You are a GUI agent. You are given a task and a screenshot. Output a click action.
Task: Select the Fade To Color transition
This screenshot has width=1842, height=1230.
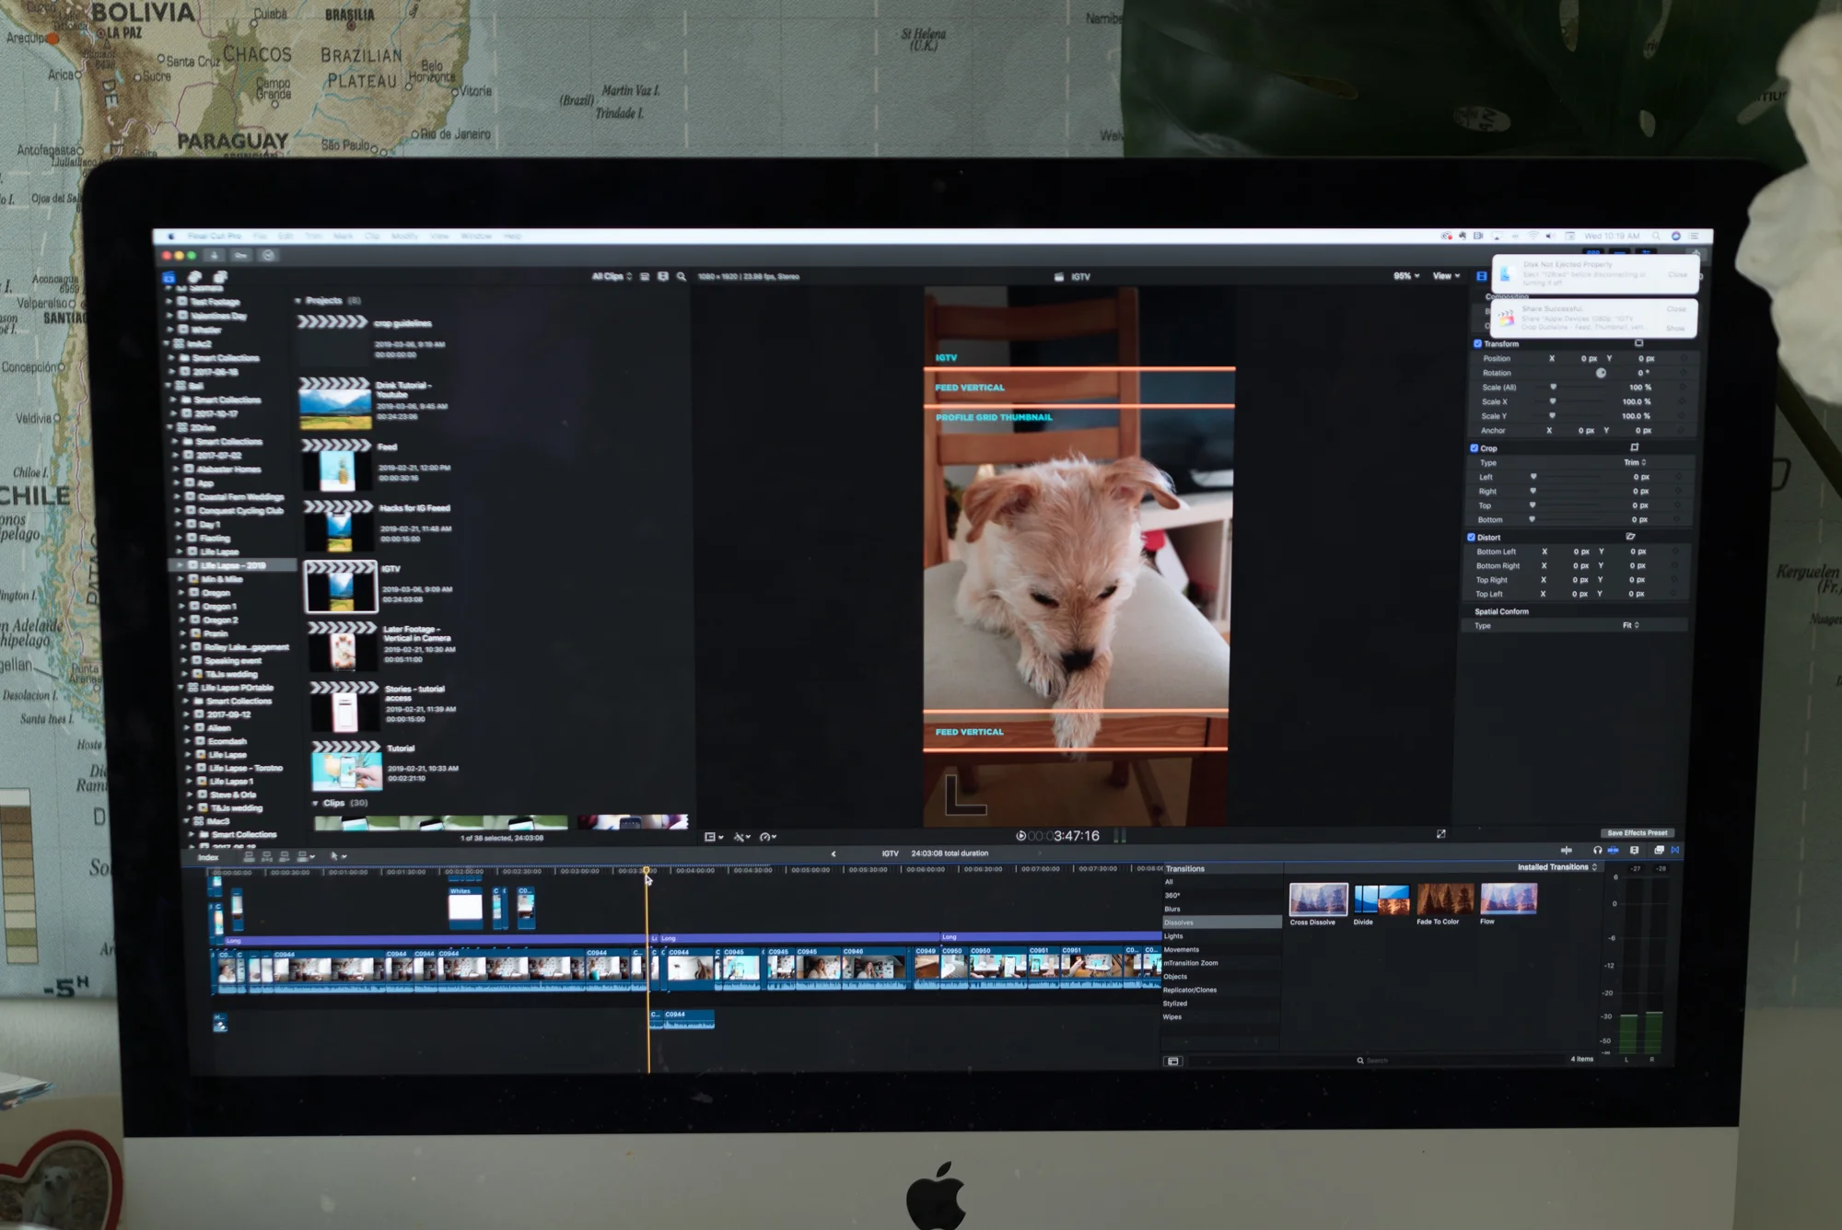point(1445,899)
